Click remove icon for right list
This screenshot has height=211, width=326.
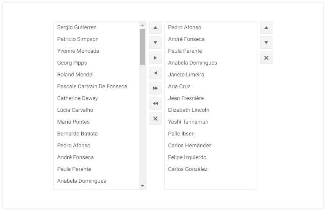tap(266, 58)
